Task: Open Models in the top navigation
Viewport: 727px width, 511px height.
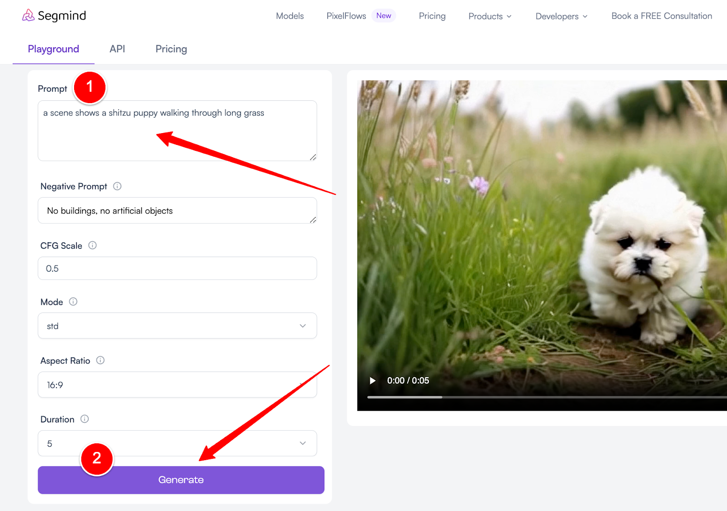Action: tap(290, 16)
